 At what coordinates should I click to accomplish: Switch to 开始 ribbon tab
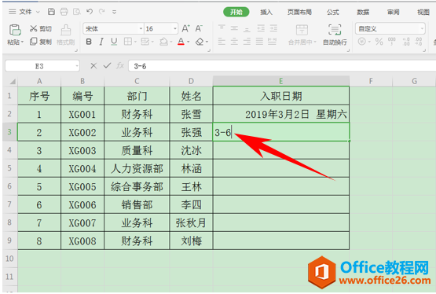[x=236, y=12]
